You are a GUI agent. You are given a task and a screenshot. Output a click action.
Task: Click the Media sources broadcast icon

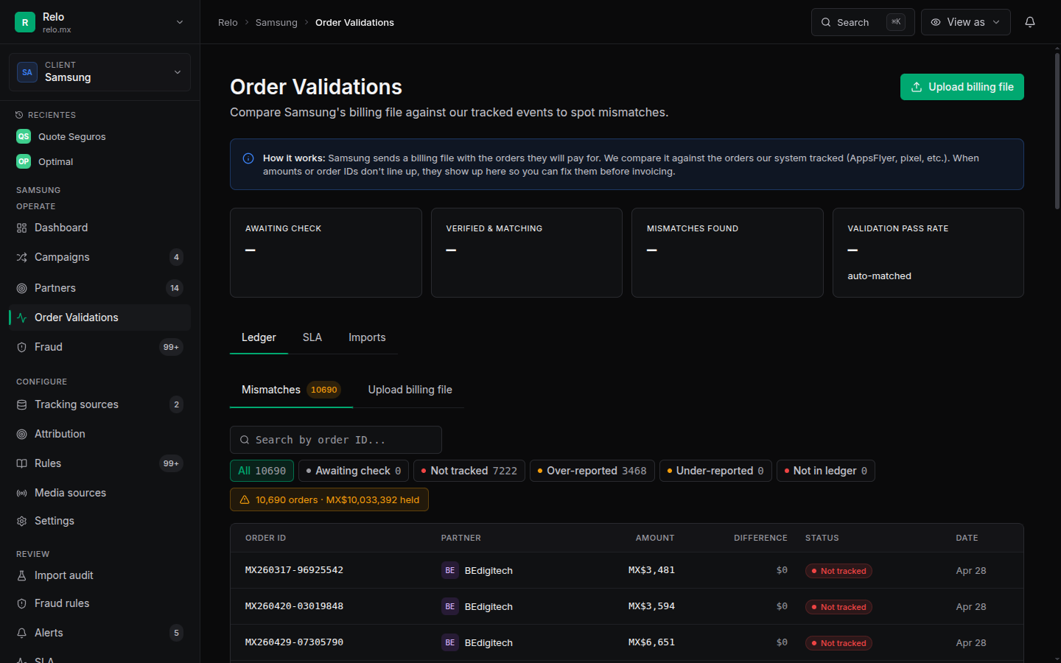click(x=21, y=493)
